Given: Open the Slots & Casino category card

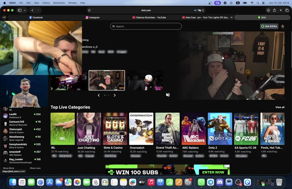Looking at the screenshot, I should 115,129.
